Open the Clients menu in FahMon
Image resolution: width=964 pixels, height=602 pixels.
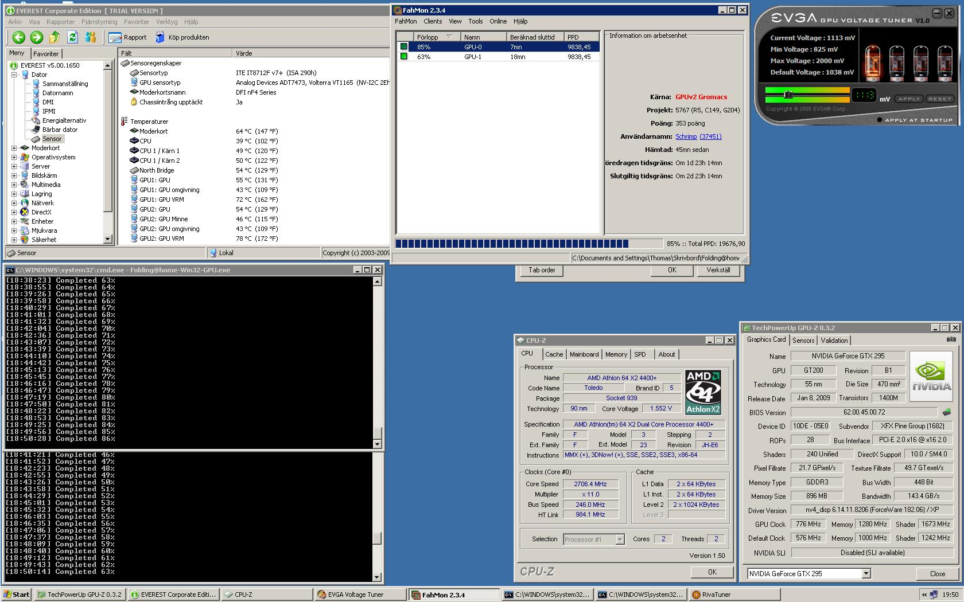433,21
